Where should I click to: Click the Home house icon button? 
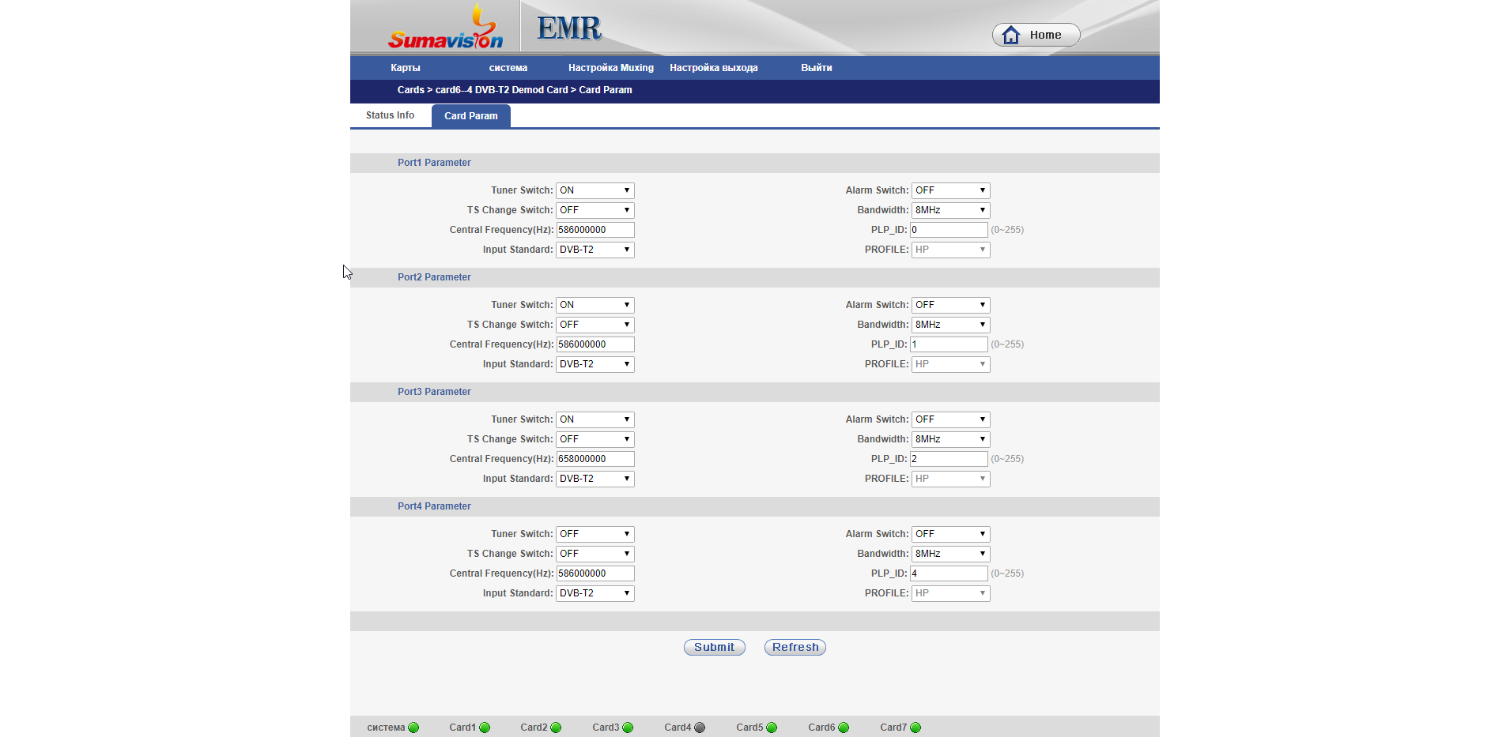click(1036, 35)
